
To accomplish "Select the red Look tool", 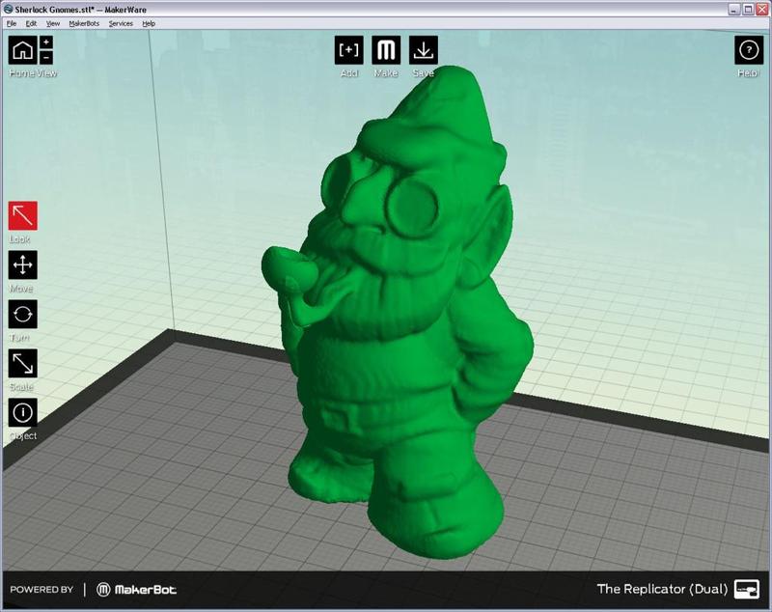I will pyautogui.click(x=22, y=215).
